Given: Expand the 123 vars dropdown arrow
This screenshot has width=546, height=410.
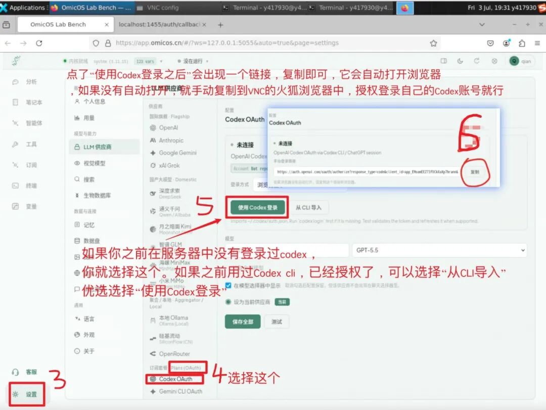Looking at the screenshot, I should [x=161, y=61].
